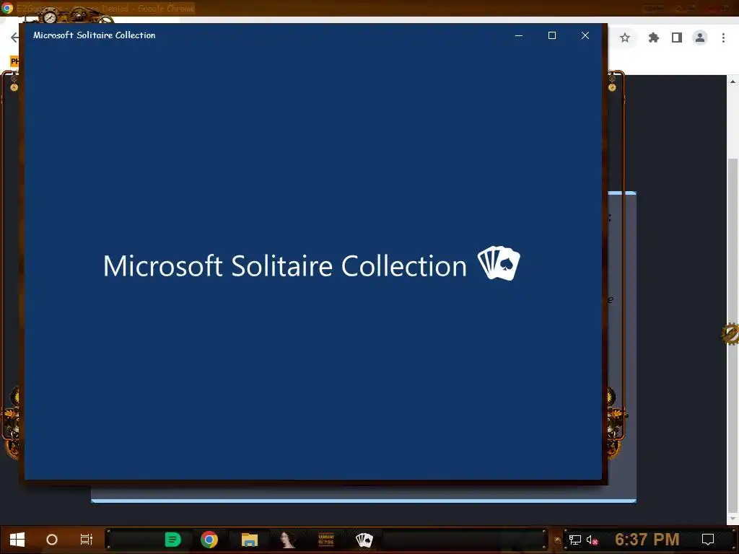The height and width of the screenshot is (554, 739).
Task: Open the portrait-icon app in taskbar
Action: [287, 540]
